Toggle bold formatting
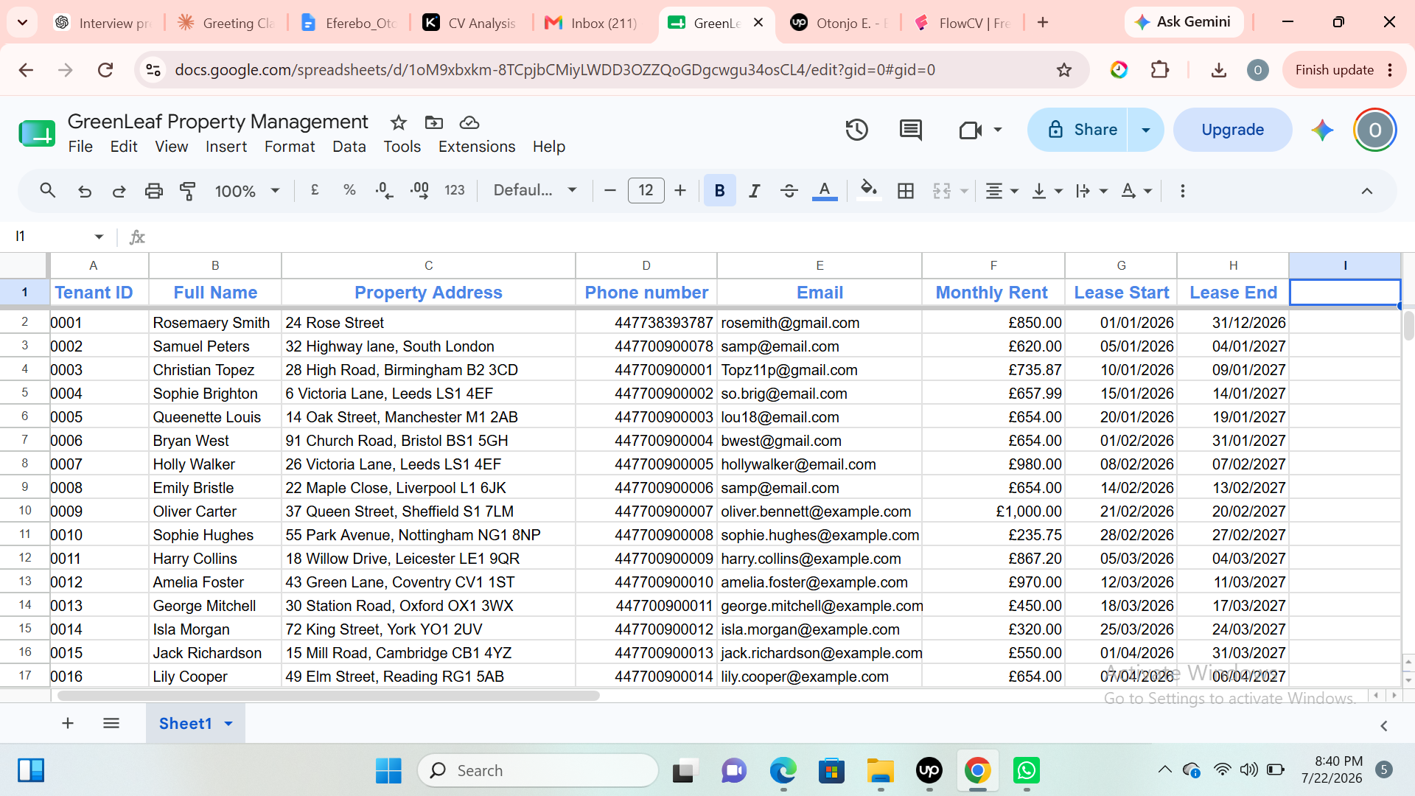 (x=720, y=191)
